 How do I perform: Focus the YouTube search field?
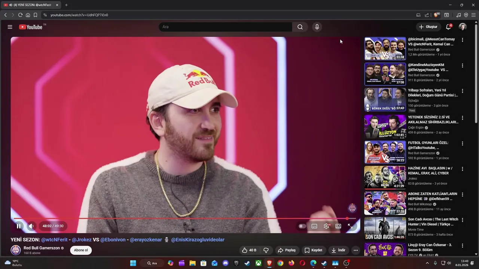[225, 27]
